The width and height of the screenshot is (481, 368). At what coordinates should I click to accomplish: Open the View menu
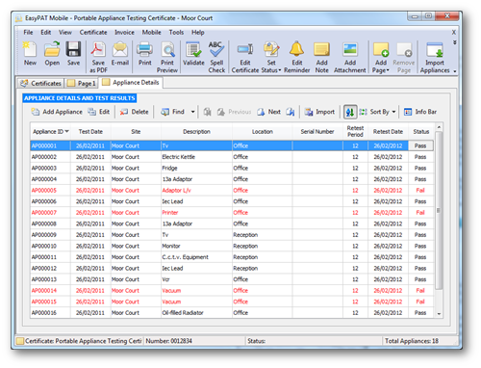[x=65, y=33]
